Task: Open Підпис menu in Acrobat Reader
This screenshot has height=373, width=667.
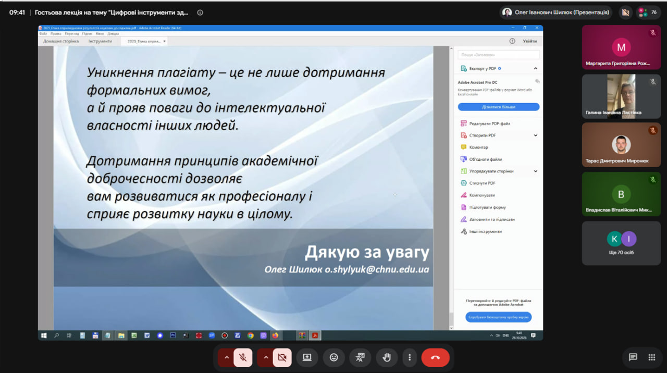Action: [87, 33]
